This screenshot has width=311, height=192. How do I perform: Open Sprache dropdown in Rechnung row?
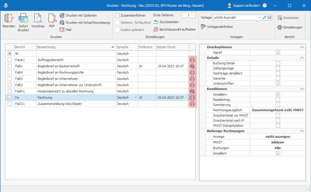(x=136, y=98)
